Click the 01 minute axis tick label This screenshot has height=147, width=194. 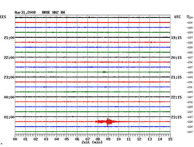click(25, 139)
